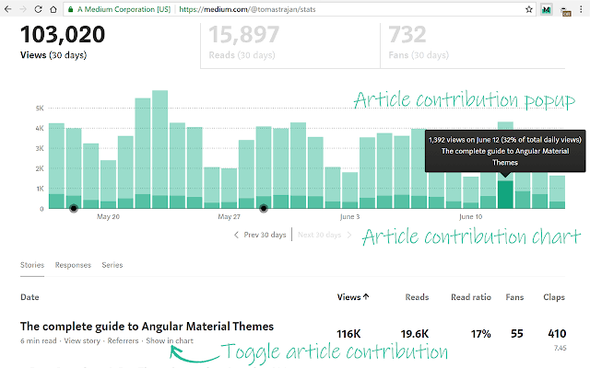The image size is (590, 368).
Task: Open the Chrome three-dot menu
Action: 581,9
